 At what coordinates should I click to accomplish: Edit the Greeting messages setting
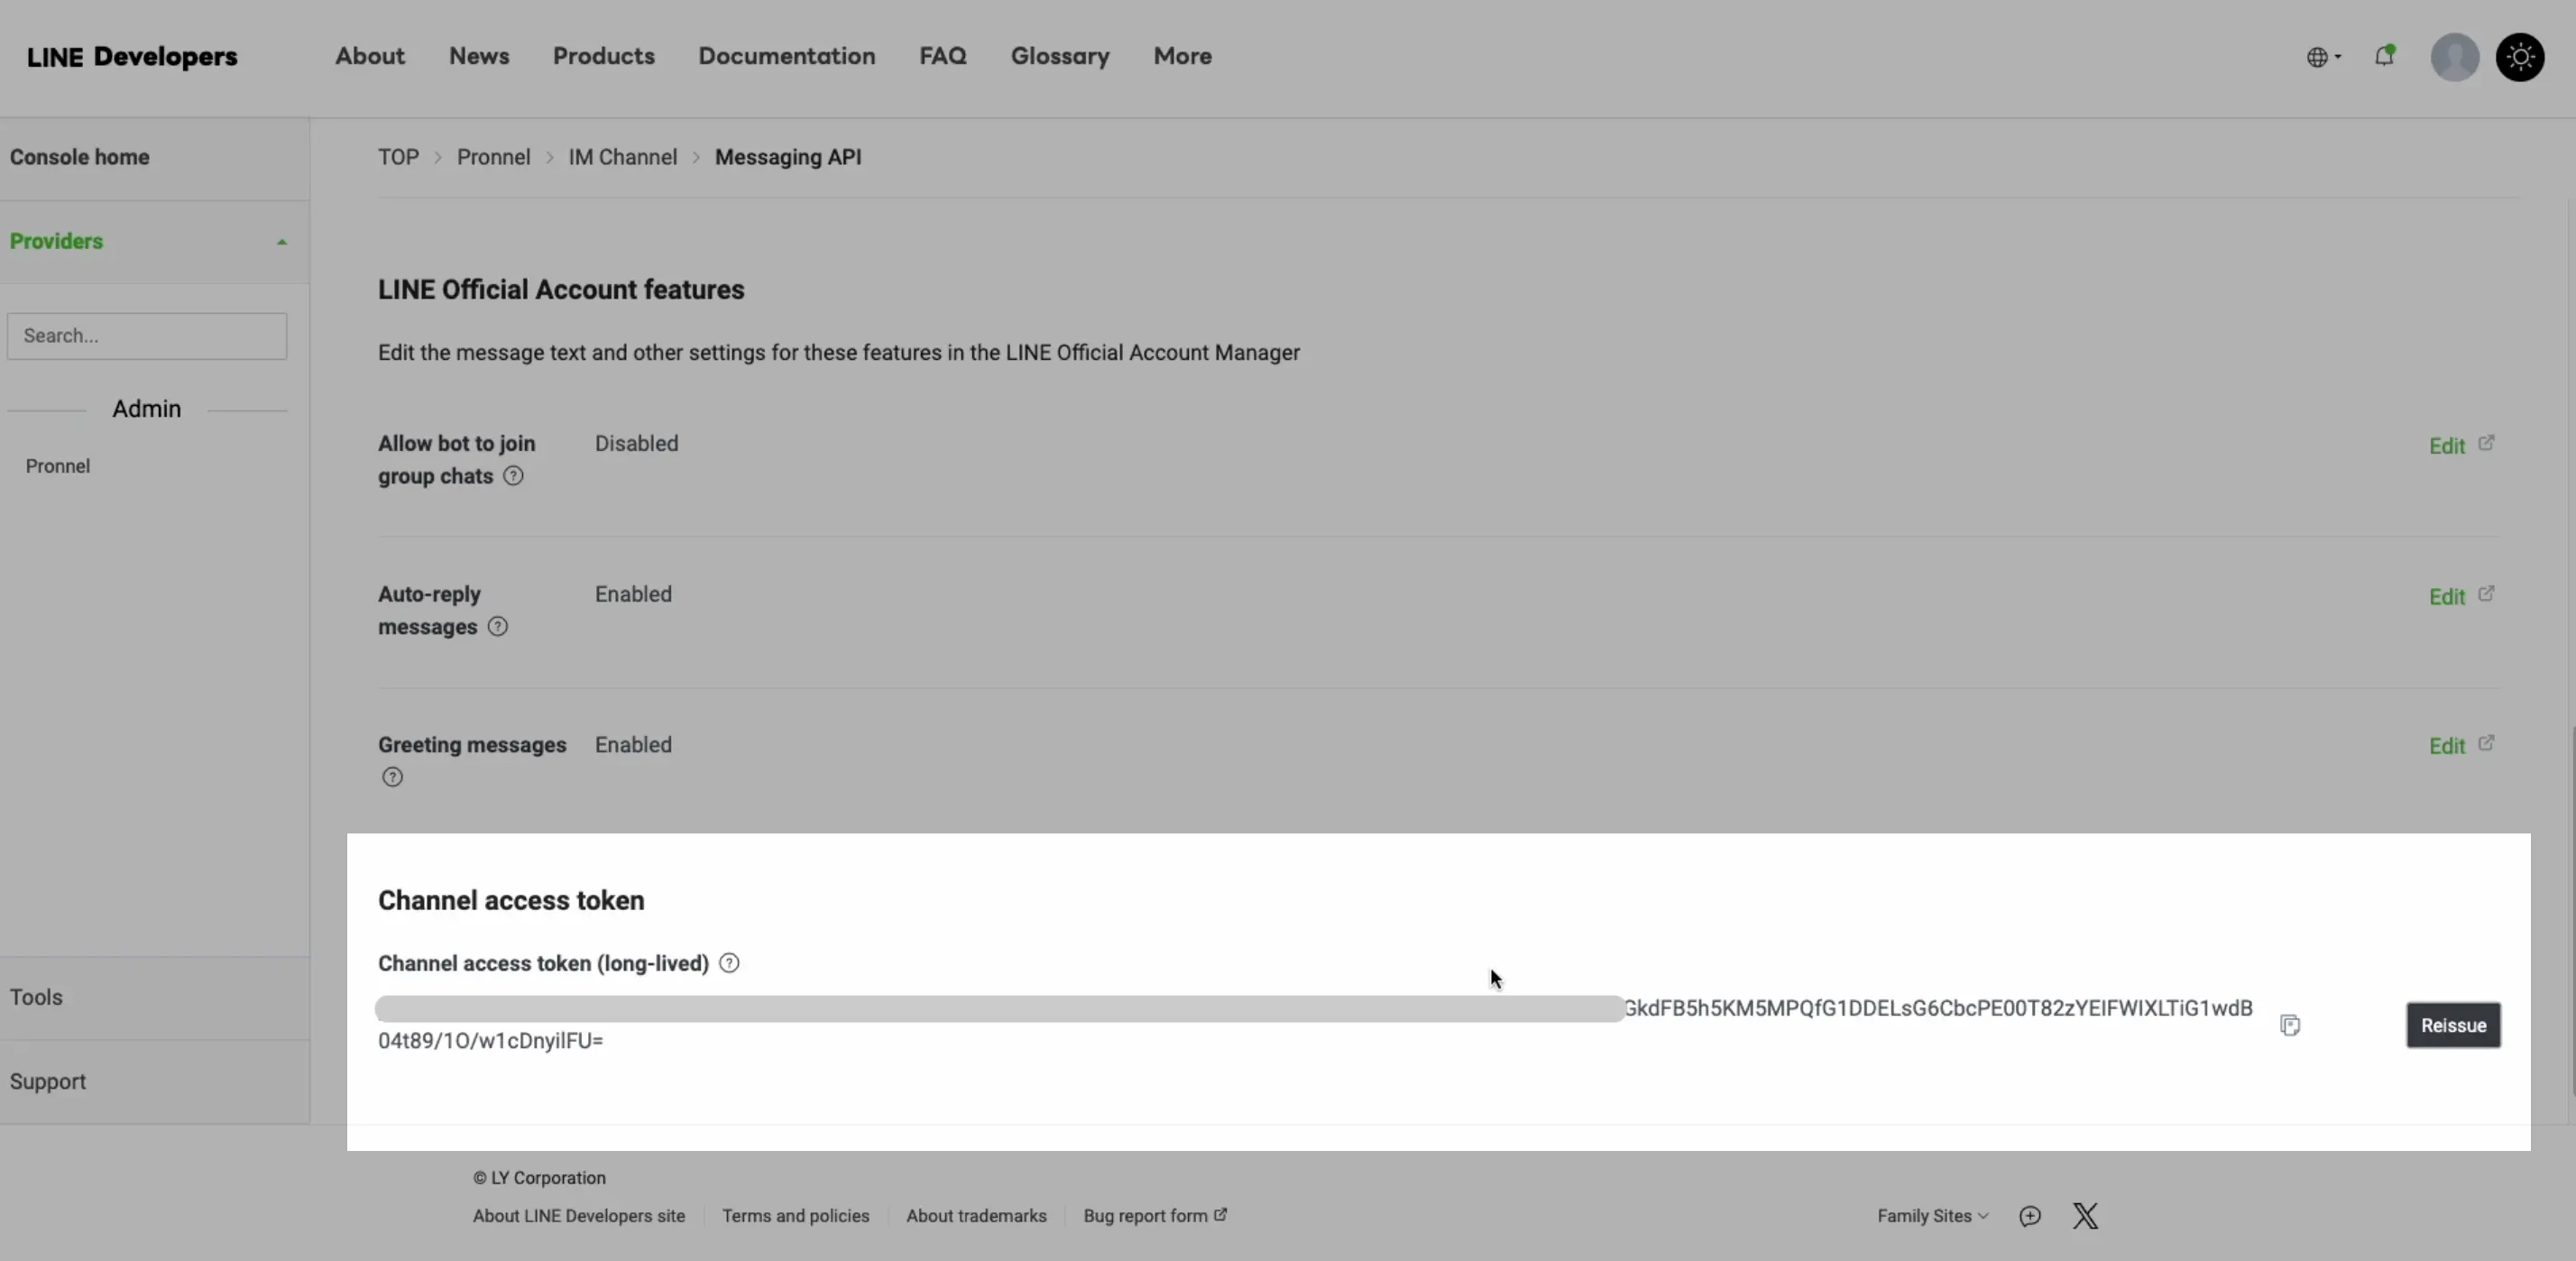tap(2461, 746)
